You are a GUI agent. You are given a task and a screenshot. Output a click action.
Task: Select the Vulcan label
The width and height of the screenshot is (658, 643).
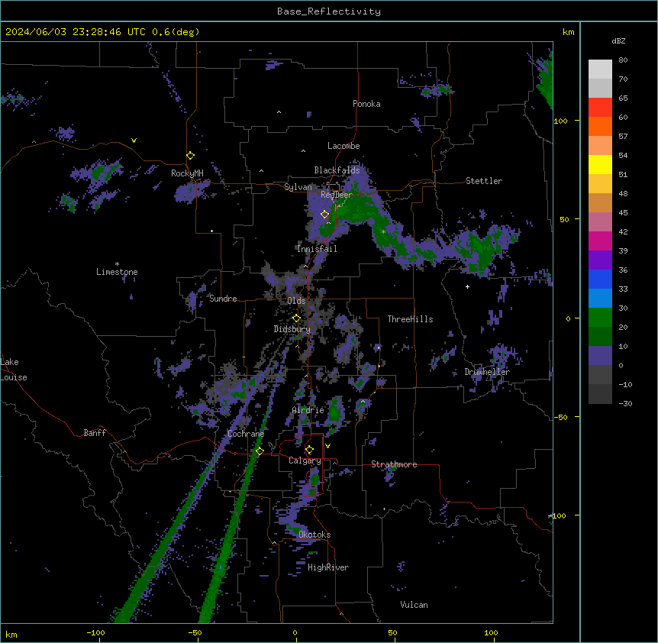[x=414, y=605]
